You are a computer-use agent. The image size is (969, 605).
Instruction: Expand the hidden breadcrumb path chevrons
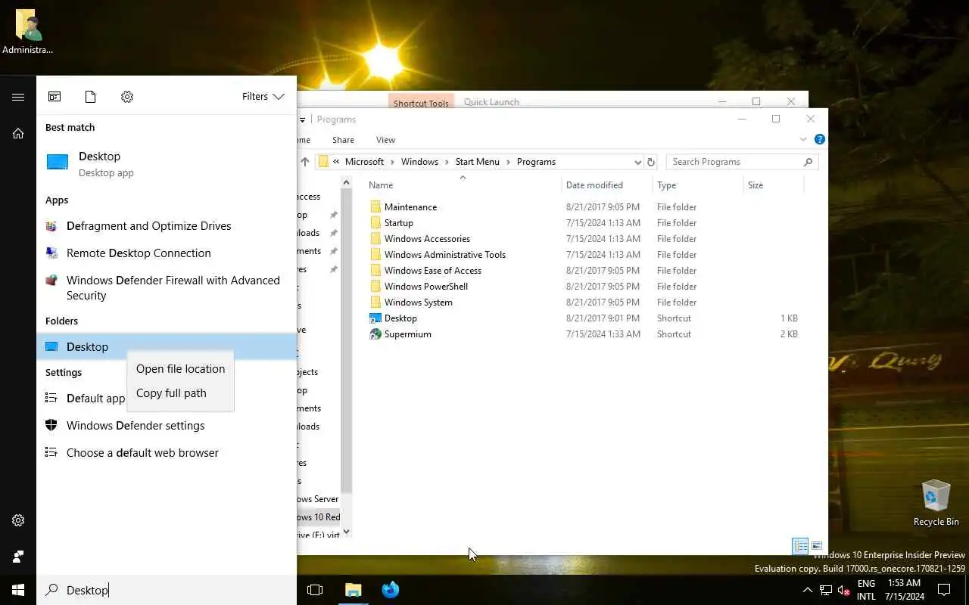(336, 162)
